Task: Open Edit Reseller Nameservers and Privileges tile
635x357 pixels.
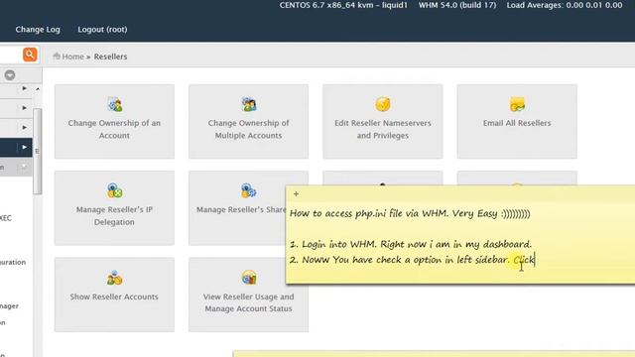Action: tap(382, 121)
